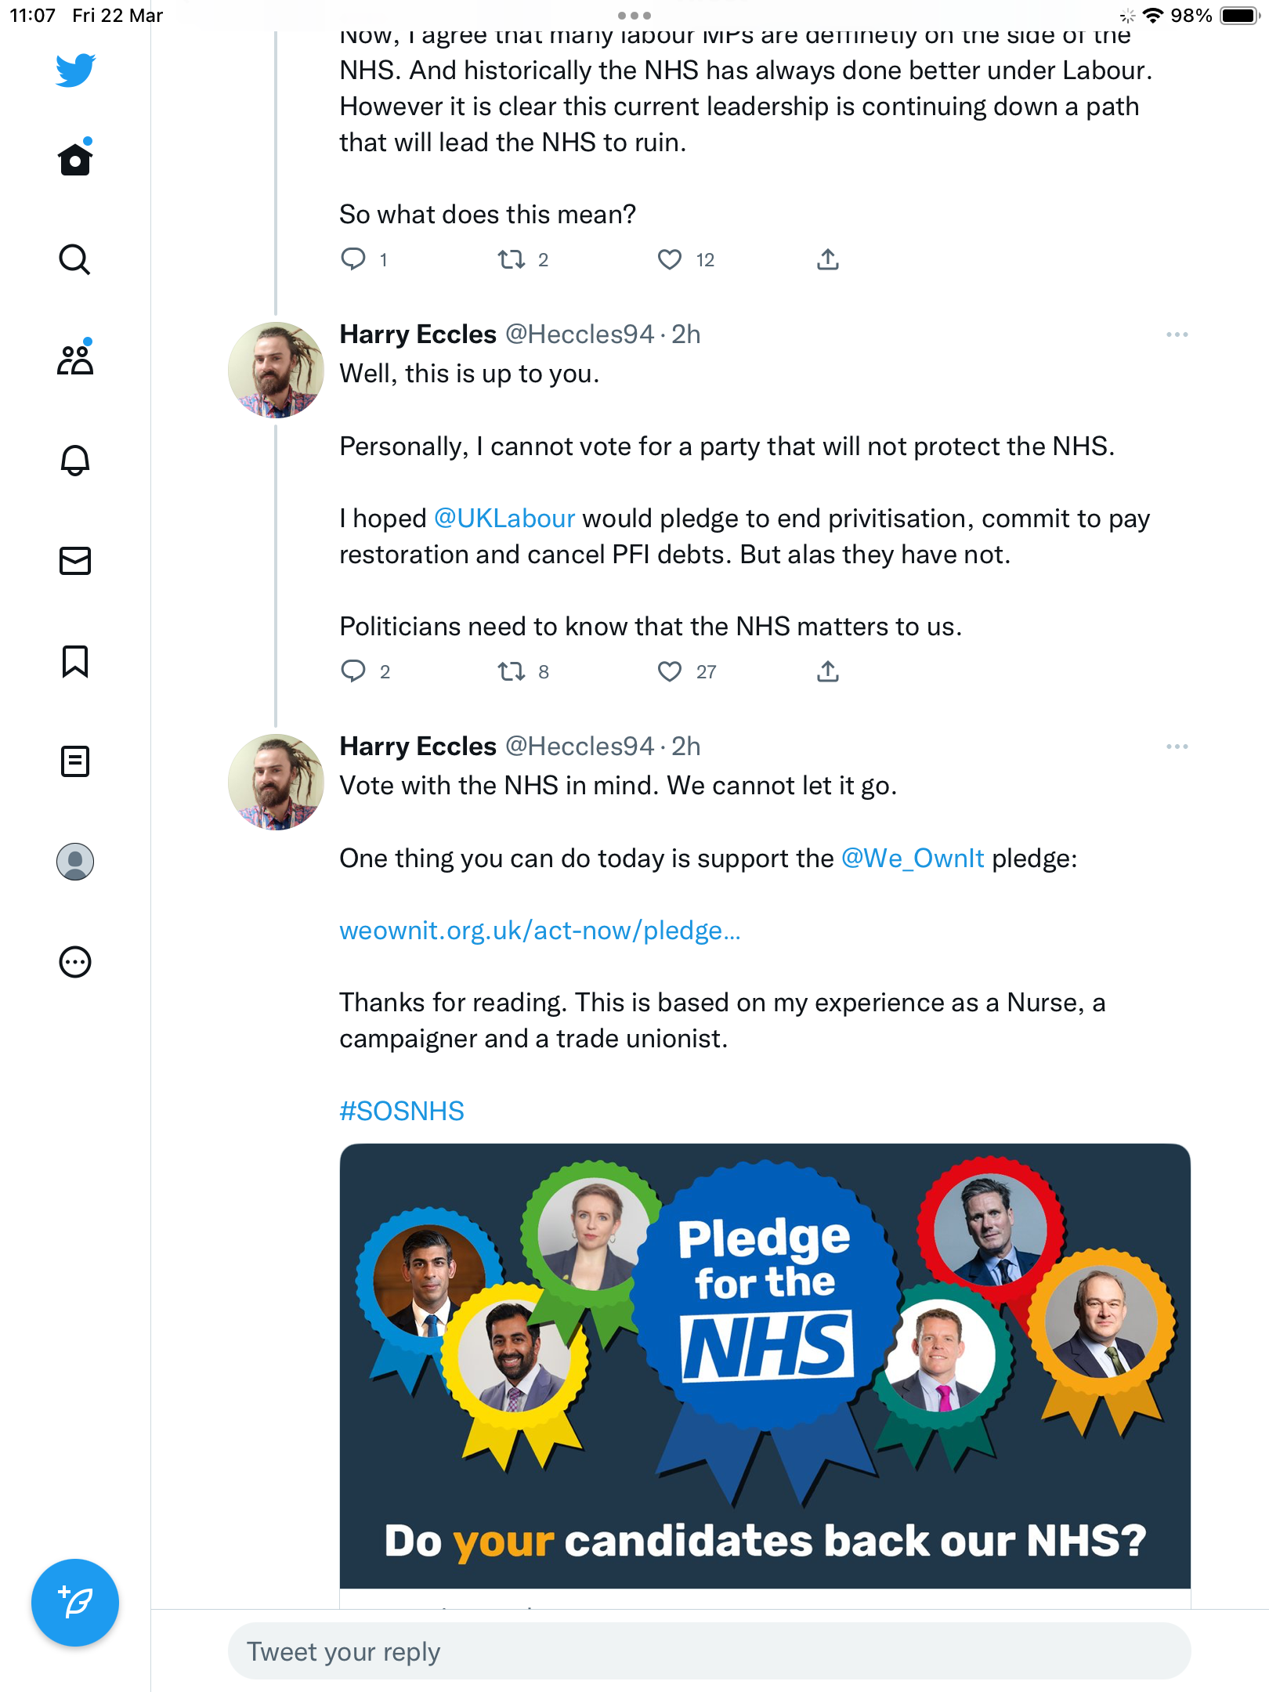Open the Home timeline icon
This screenshot has height=1692, width=1269.
75,159
